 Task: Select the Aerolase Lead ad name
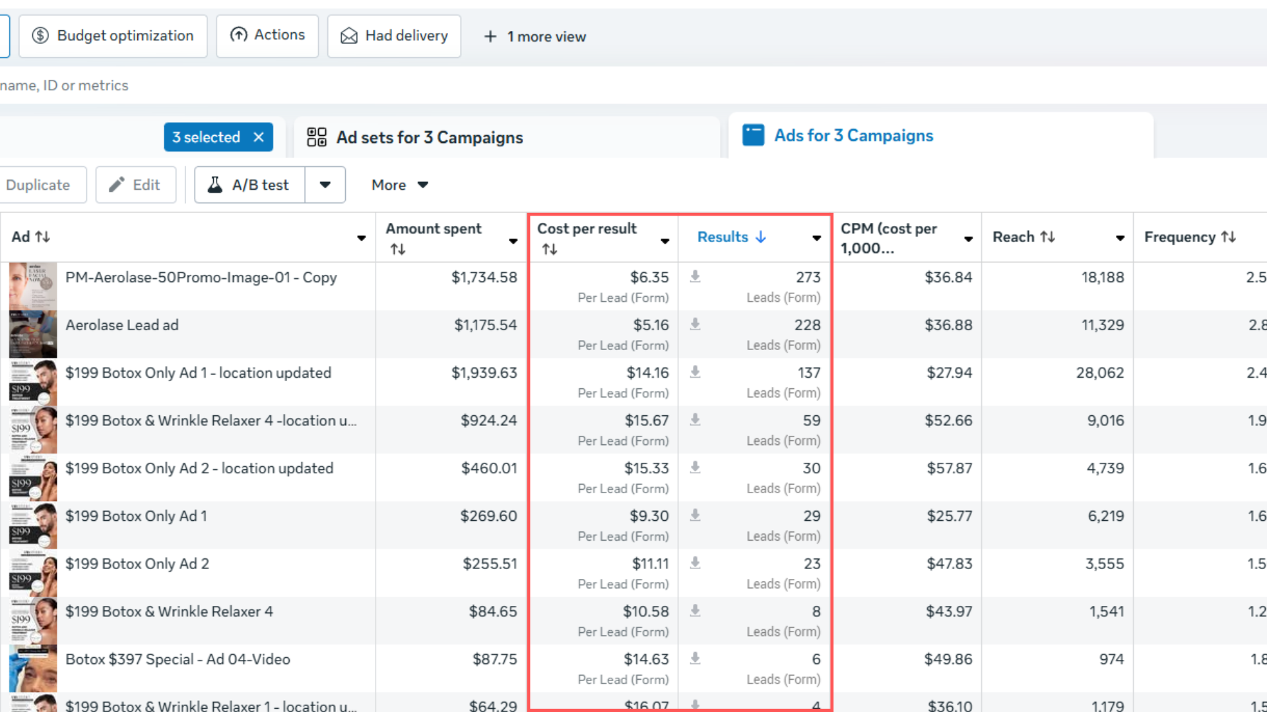(x=122, y=325)
